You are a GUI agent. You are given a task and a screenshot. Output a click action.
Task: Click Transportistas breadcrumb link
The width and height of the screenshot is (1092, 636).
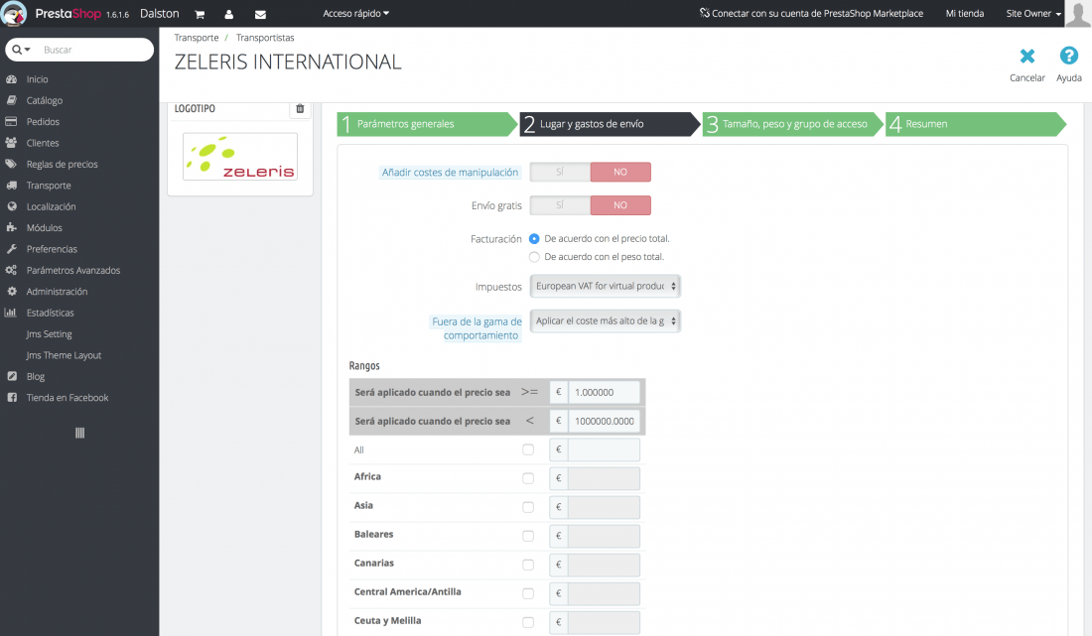[265, 38]
